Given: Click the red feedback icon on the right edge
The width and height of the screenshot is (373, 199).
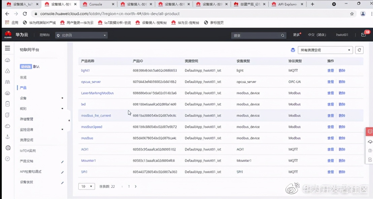Looking at the screenshot, I should click(x=370, y=131).
